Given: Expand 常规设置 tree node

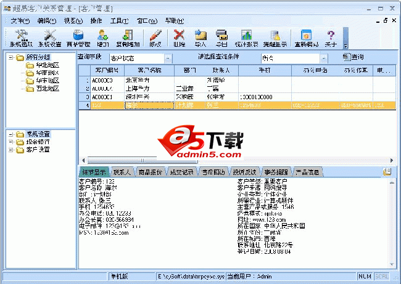Looking at the screenshot, I should 11,134.
